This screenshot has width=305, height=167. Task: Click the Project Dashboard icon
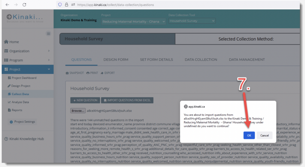tap(9, 78)
